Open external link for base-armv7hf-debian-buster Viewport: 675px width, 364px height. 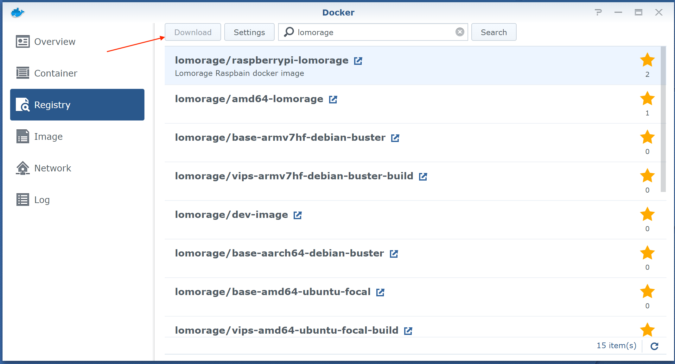395,138
